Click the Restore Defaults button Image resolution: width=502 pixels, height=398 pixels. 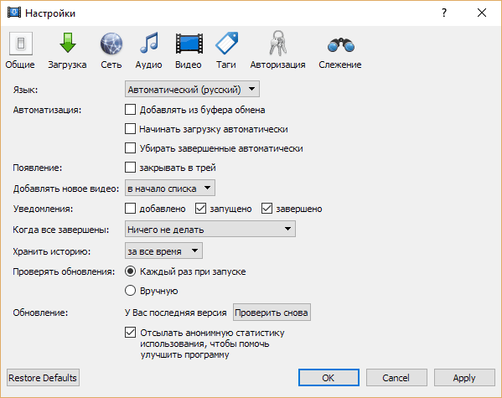click(x=43, y=378)
